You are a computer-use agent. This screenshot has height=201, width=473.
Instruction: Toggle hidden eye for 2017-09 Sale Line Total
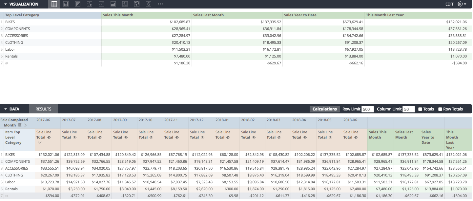pyautogui.click(x=126, y=138)
